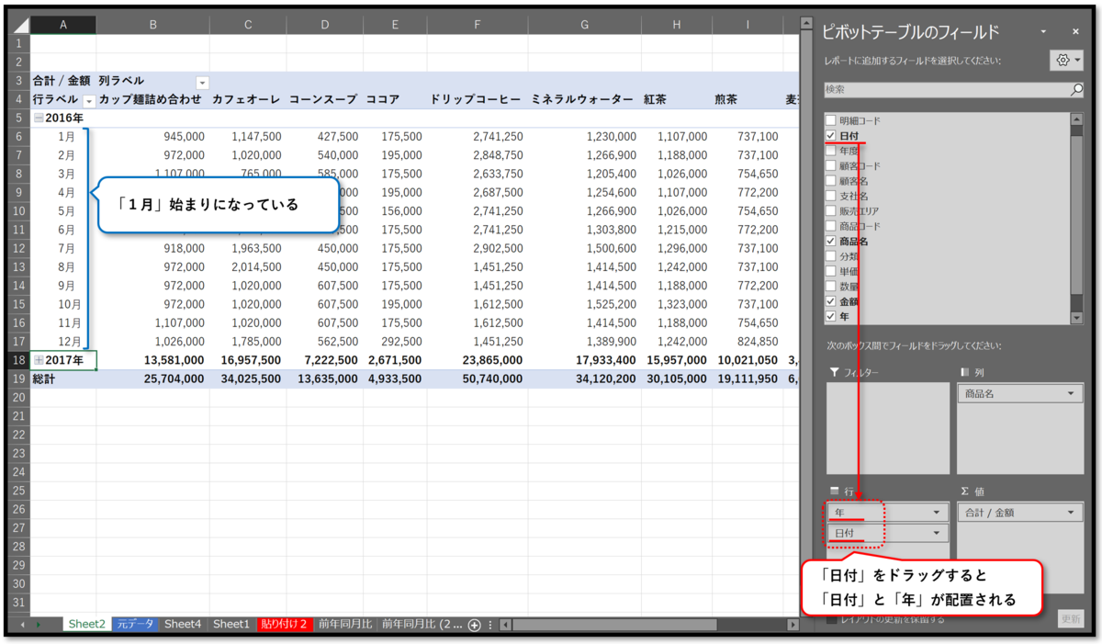Click horizontal scrollbar left arrow
Viewport: 1102px width, 644px height.
[x=505, y=625]
